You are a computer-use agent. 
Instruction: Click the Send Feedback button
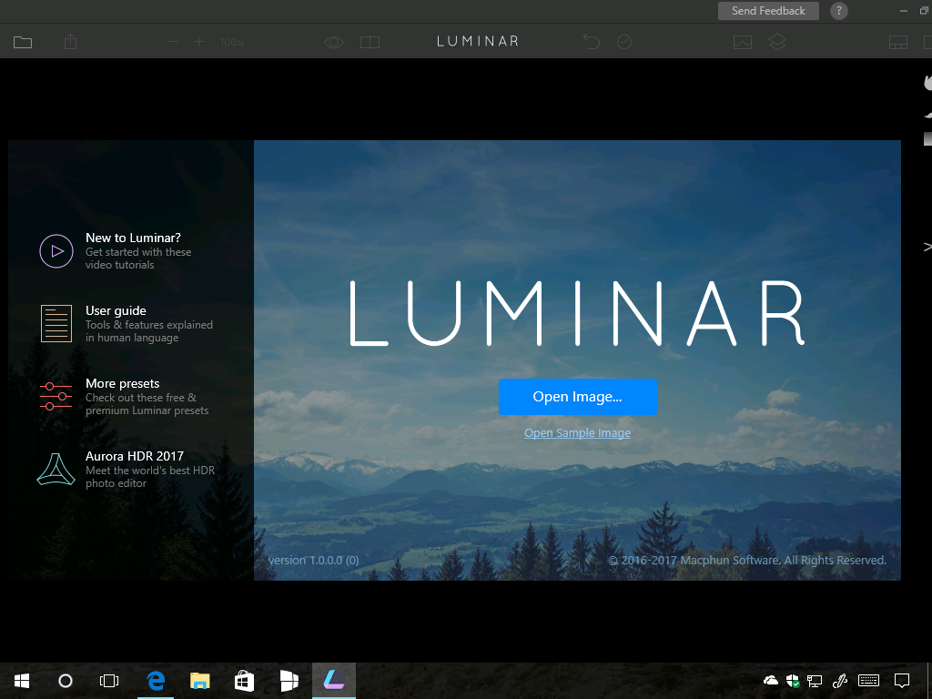[x=768, y=11]
